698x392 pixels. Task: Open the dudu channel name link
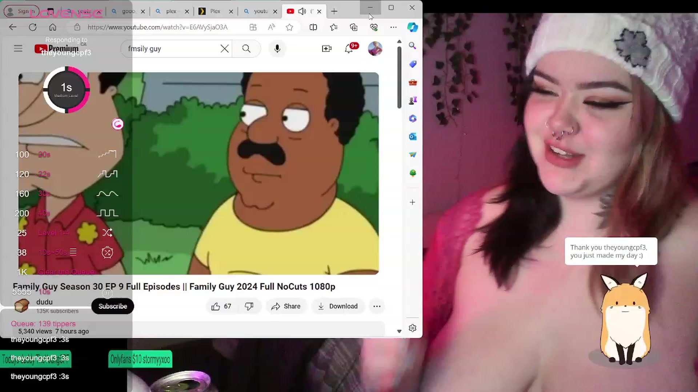(44, 302)
